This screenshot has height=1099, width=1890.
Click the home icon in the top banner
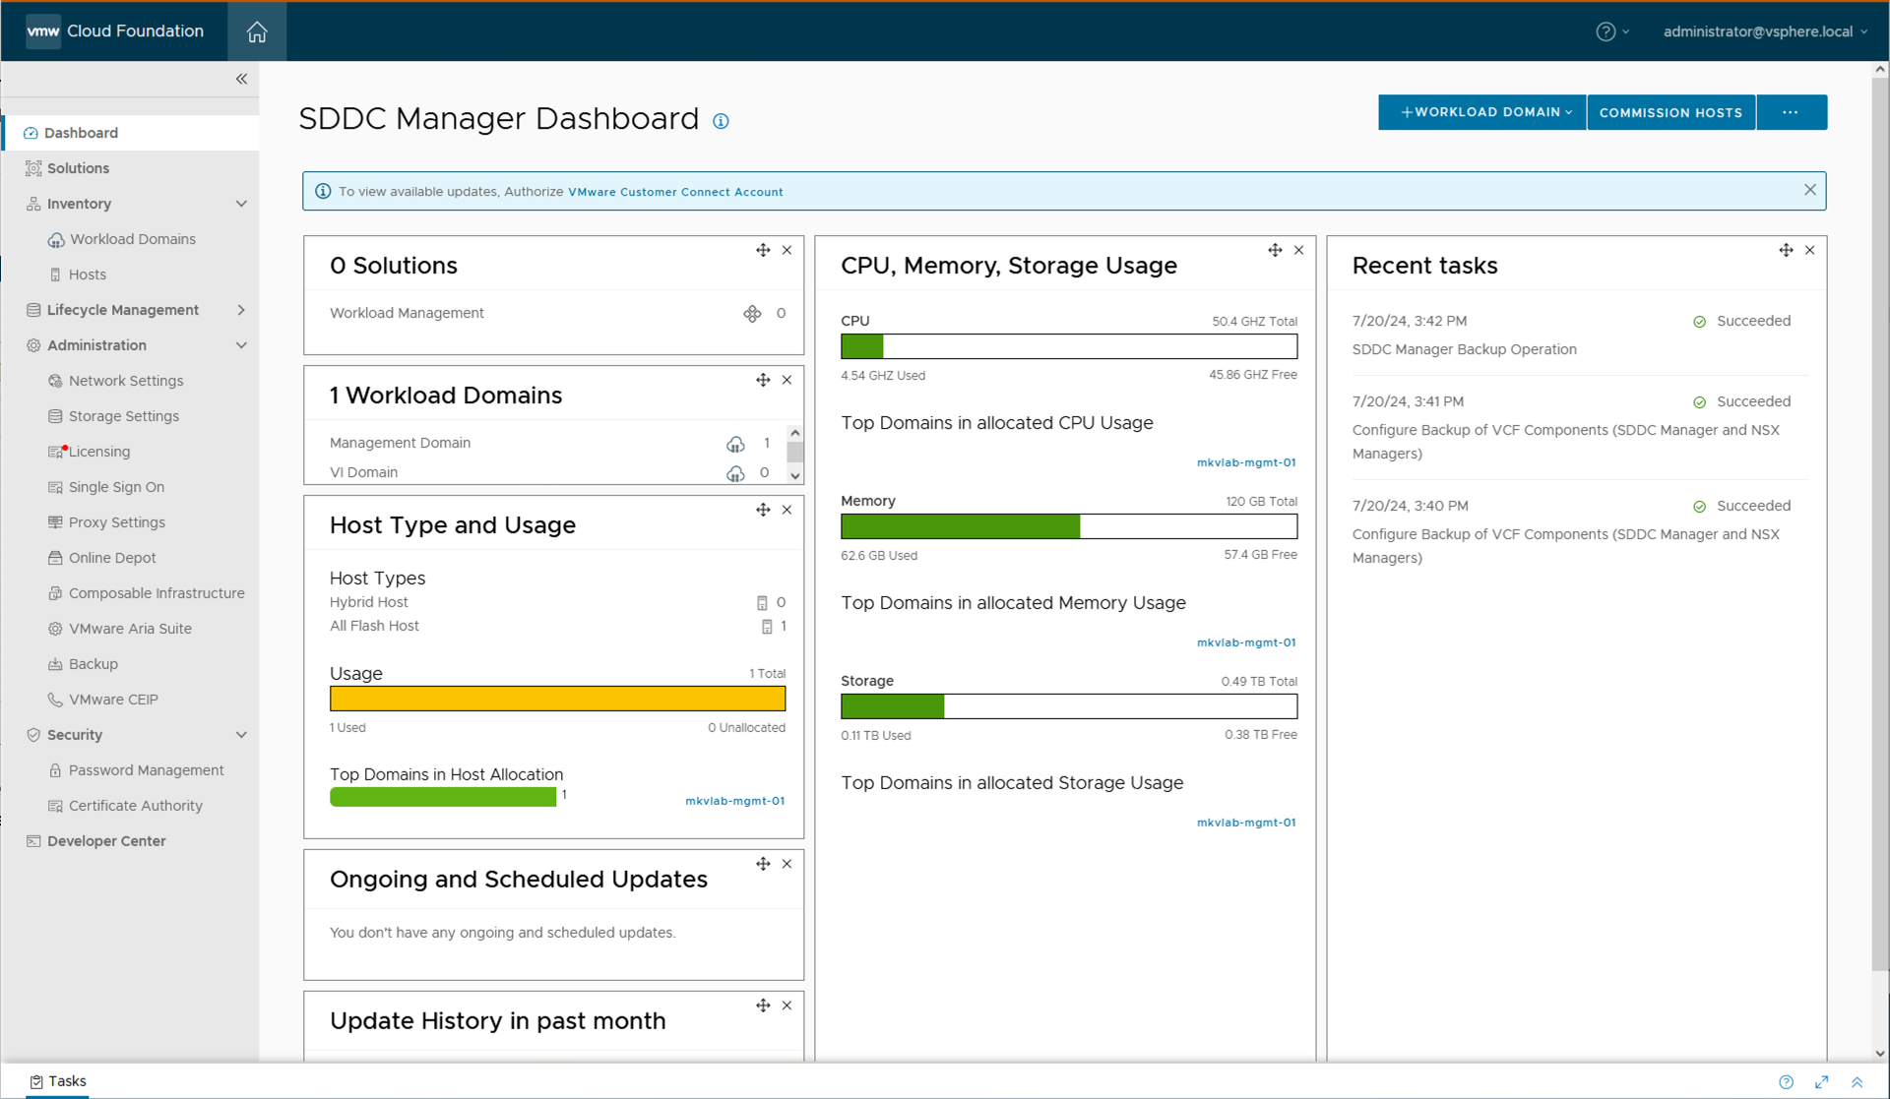[257, 31]
